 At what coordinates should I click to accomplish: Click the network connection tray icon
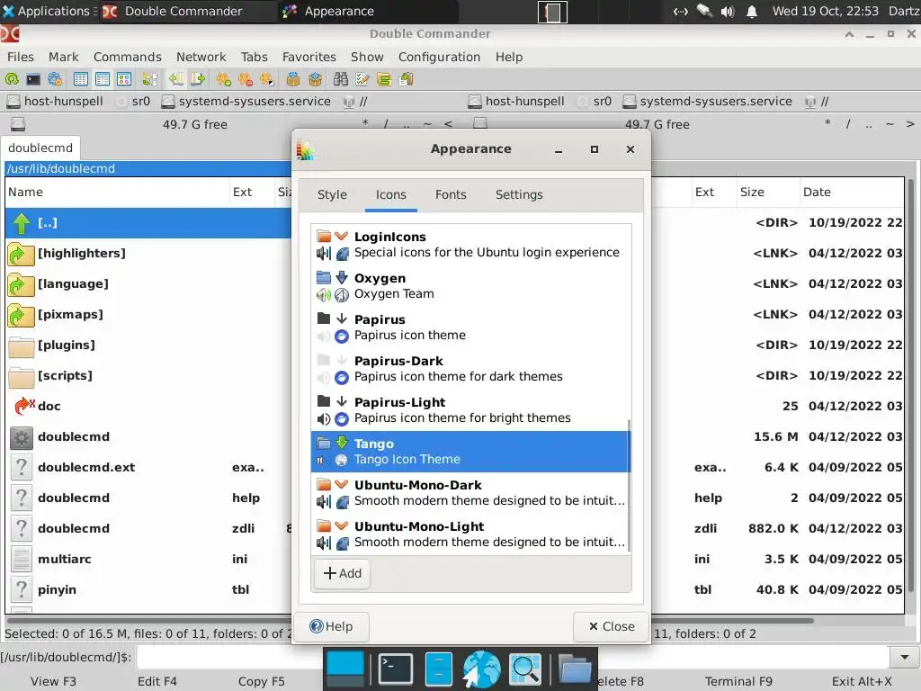[x=680, y=11]
